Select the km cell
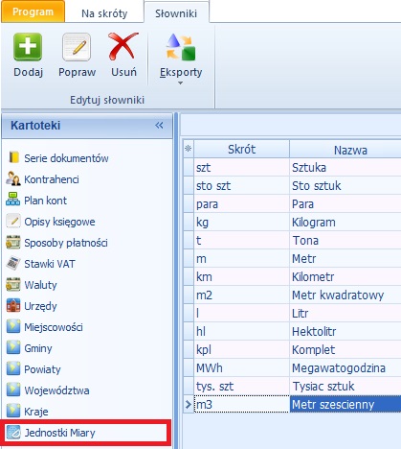Screen dimensions: 401x449 (x=241, y=276)
